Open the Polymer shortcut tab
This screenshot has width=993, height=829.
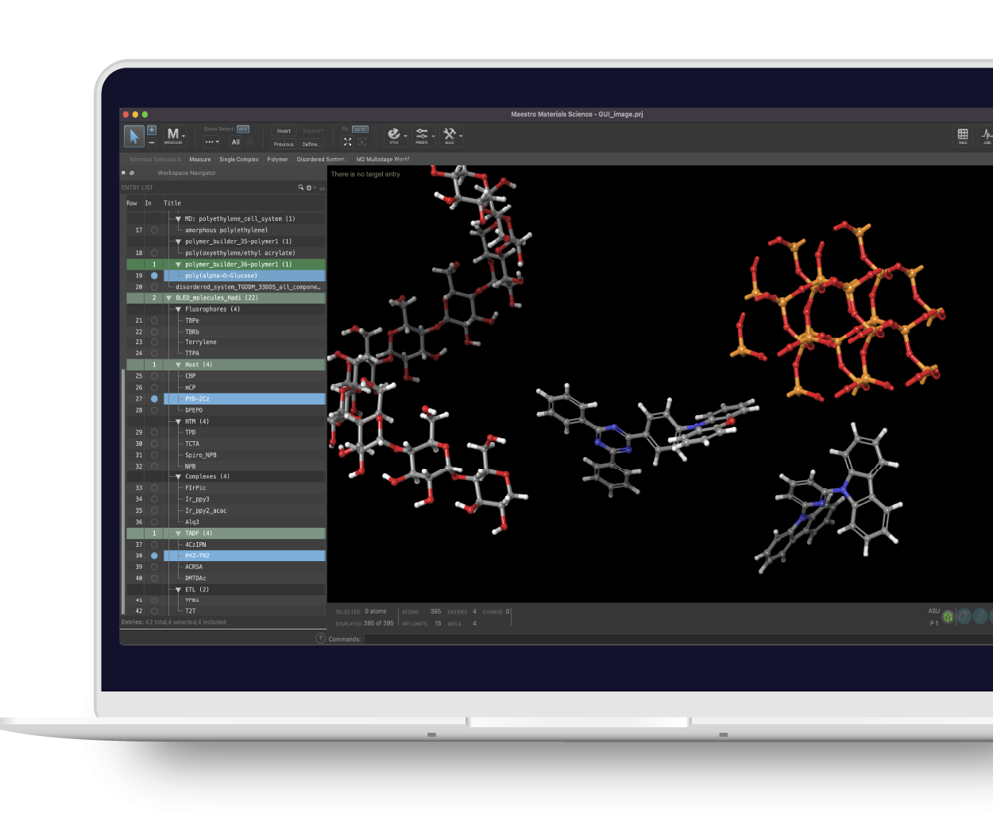(x=277, y=160)
